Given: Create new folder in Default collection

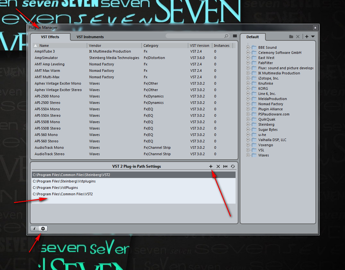Looking at the screenshot, I should (x=291, y=37).
